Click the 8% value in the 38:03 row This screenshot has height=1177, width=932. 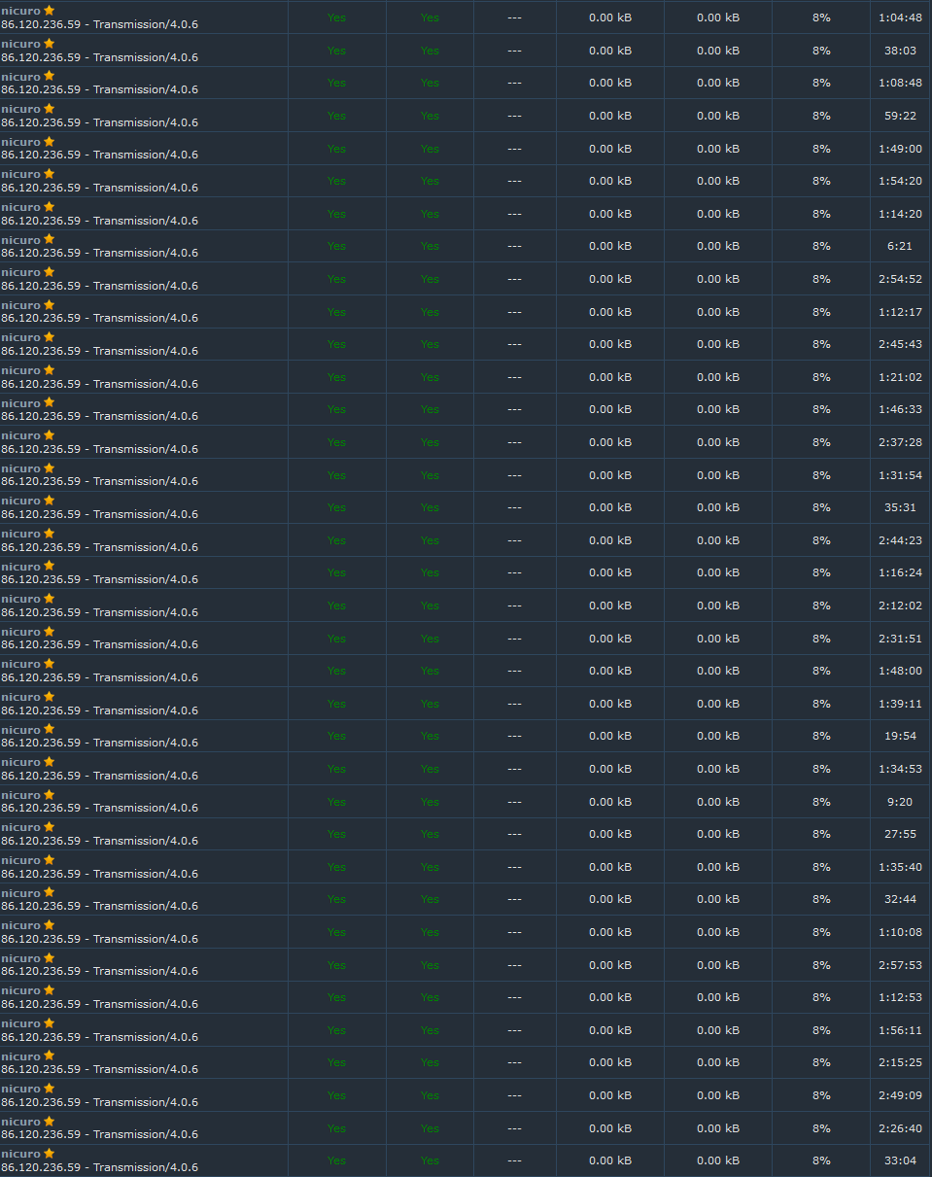pos(821,51)
